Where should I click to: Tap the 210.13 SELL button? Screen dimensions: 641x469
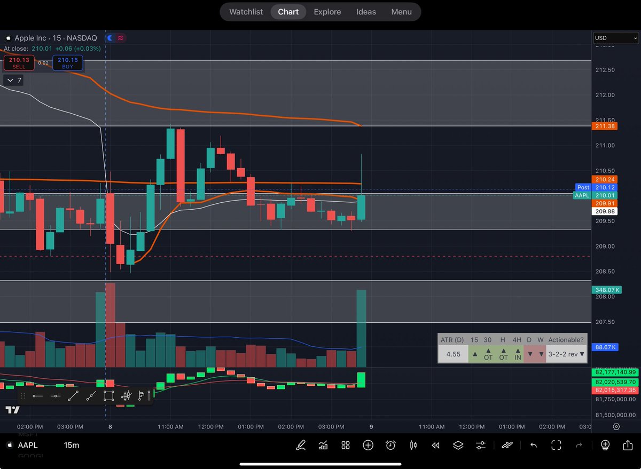pos(19,63)
